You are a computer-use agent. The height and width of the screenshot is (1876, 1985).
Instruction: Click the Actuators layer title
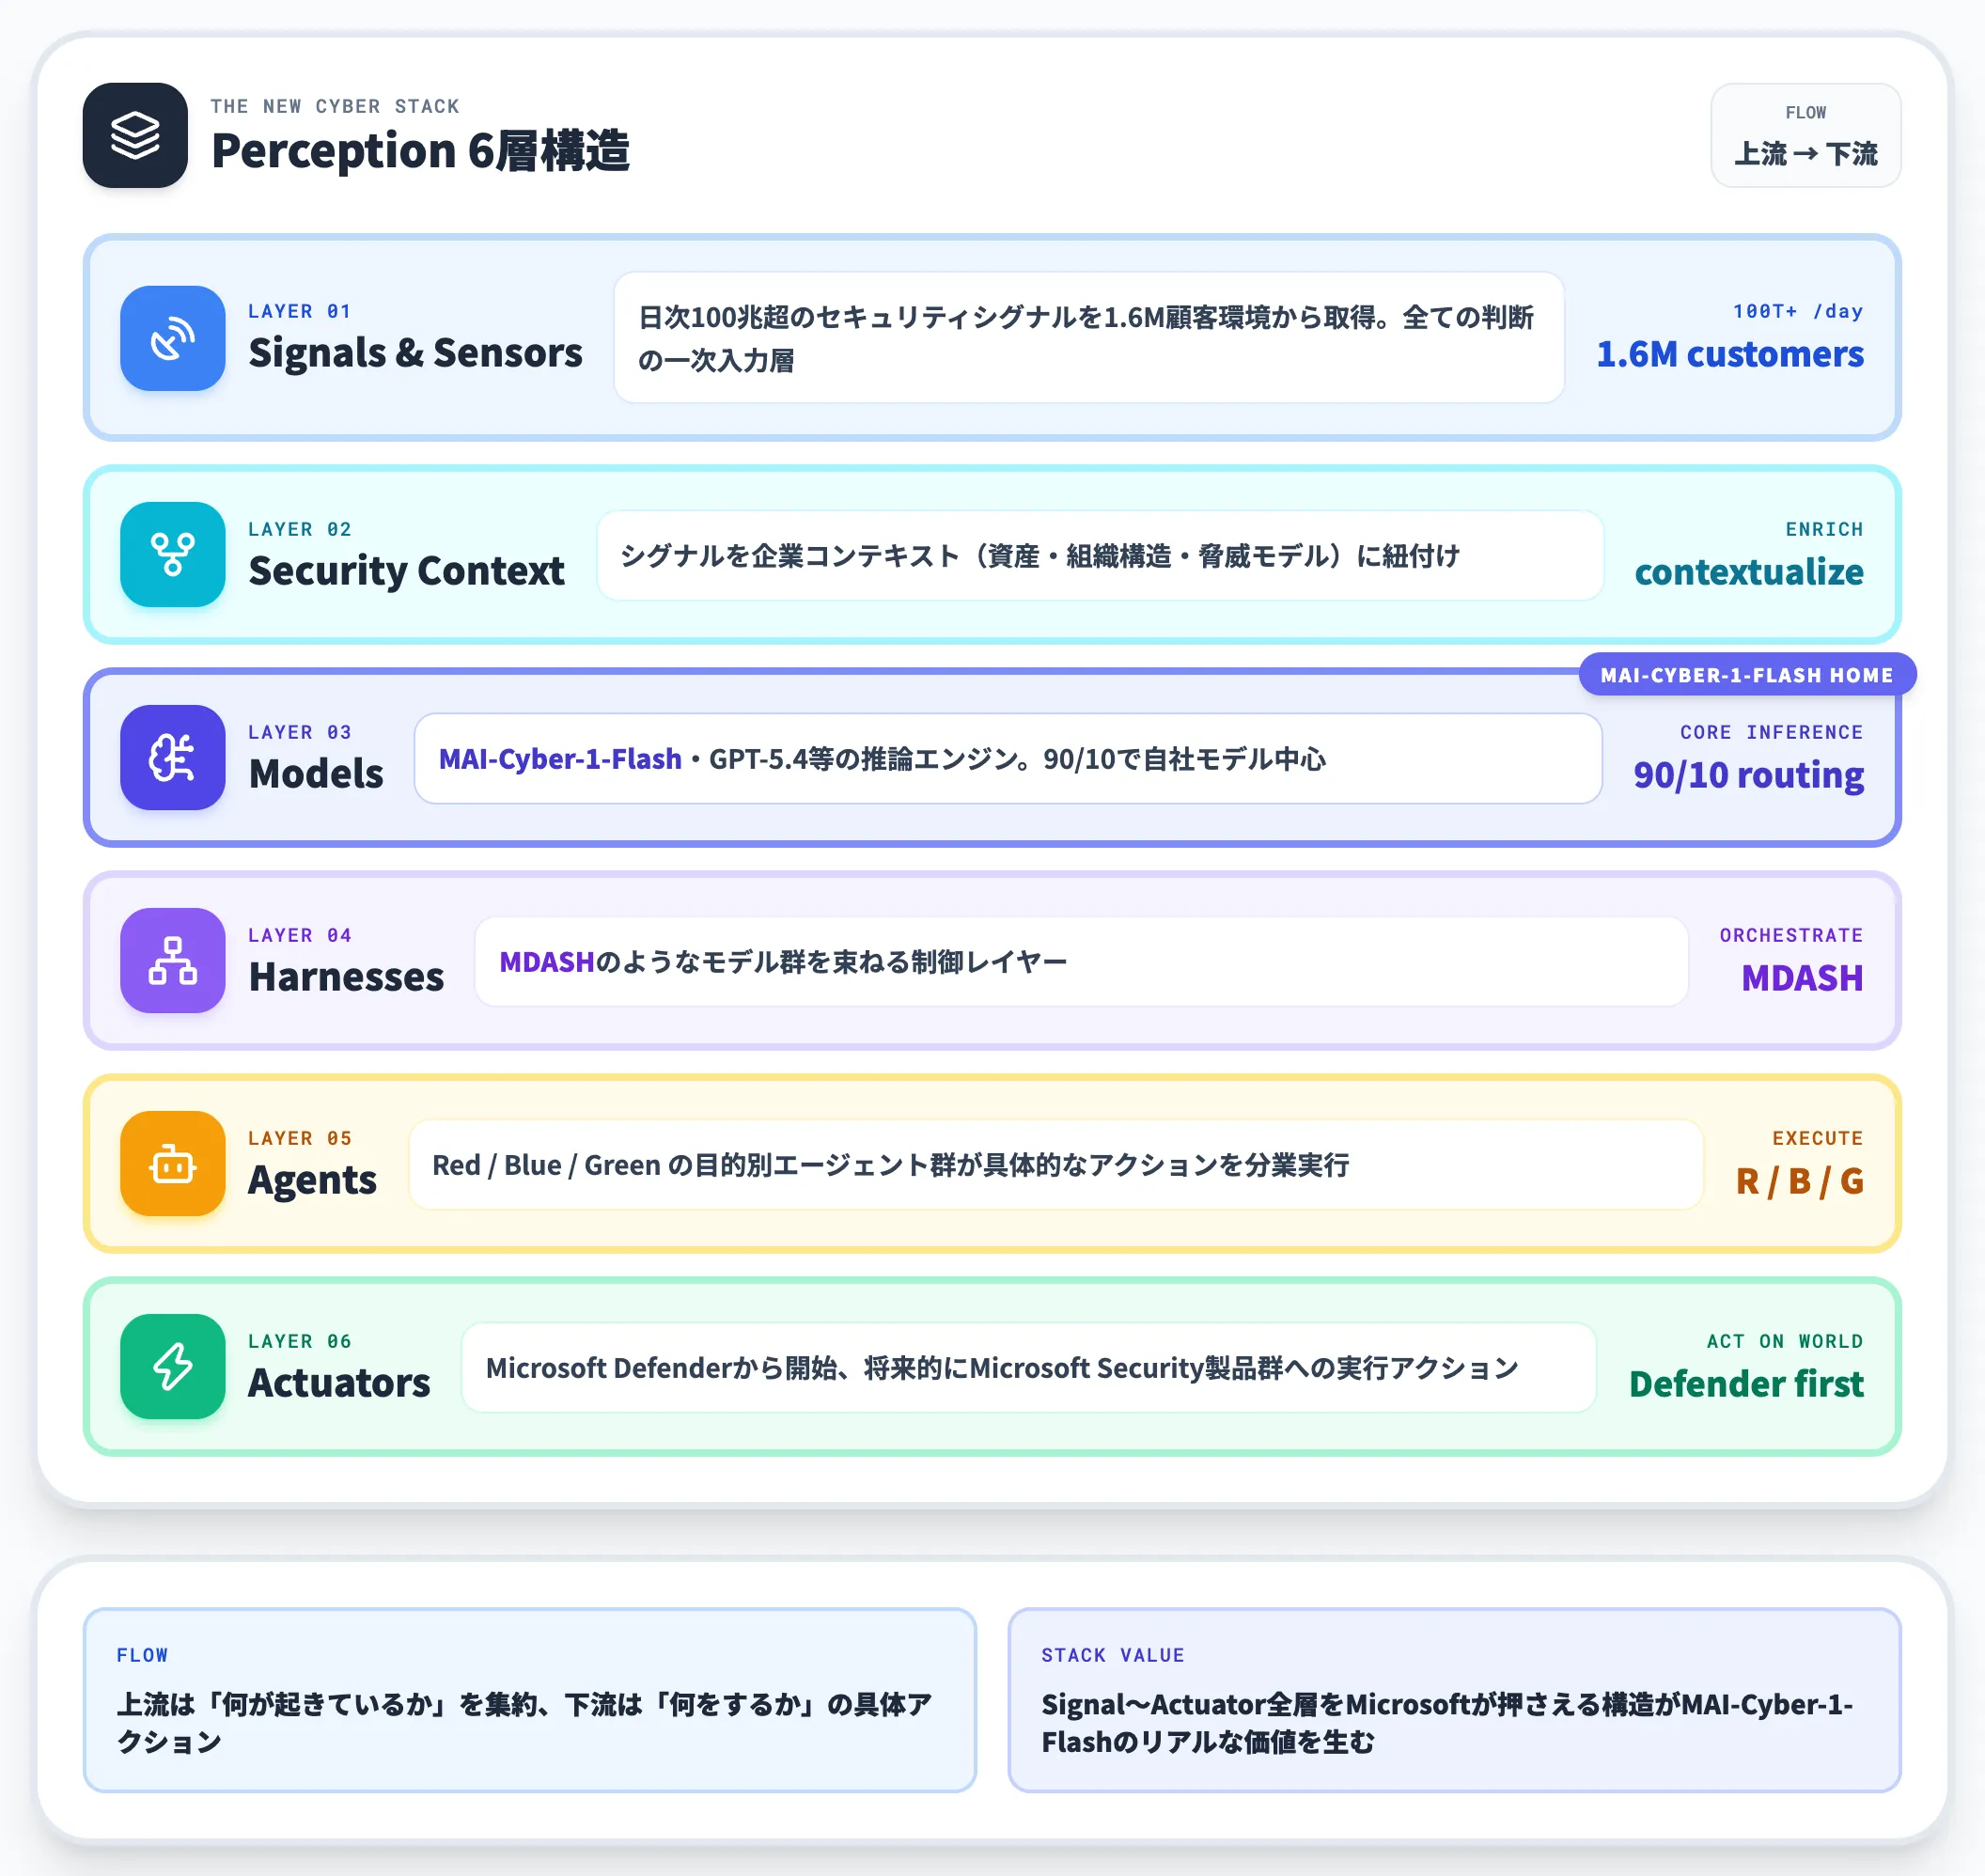click(339, 1383)
